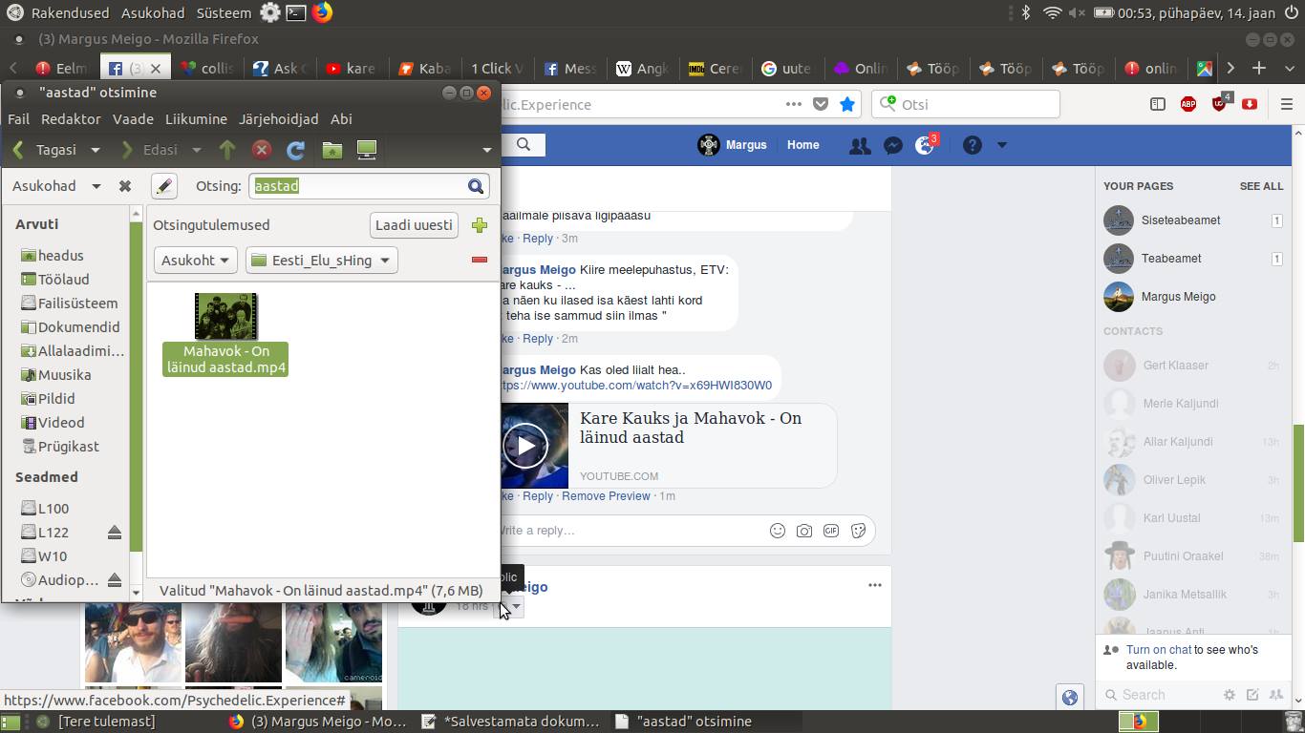This screenshot has width=1305, height=733.
Task: Click the green up-folder arrow icon
Action: tap(227, 150)
